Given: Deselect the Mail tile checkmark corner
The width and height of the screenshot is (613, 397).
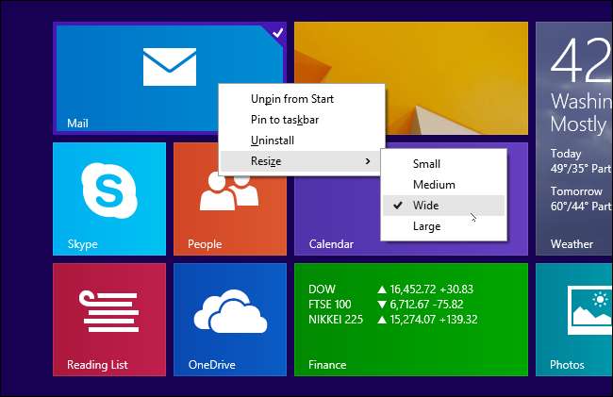Looking at the screenshot, I should point(277,33).
